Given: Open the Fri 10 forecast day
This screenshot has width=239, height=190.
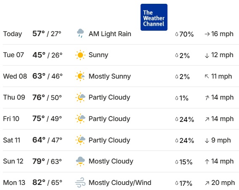Looking at the screenshot, I should (x=11, y=119).
